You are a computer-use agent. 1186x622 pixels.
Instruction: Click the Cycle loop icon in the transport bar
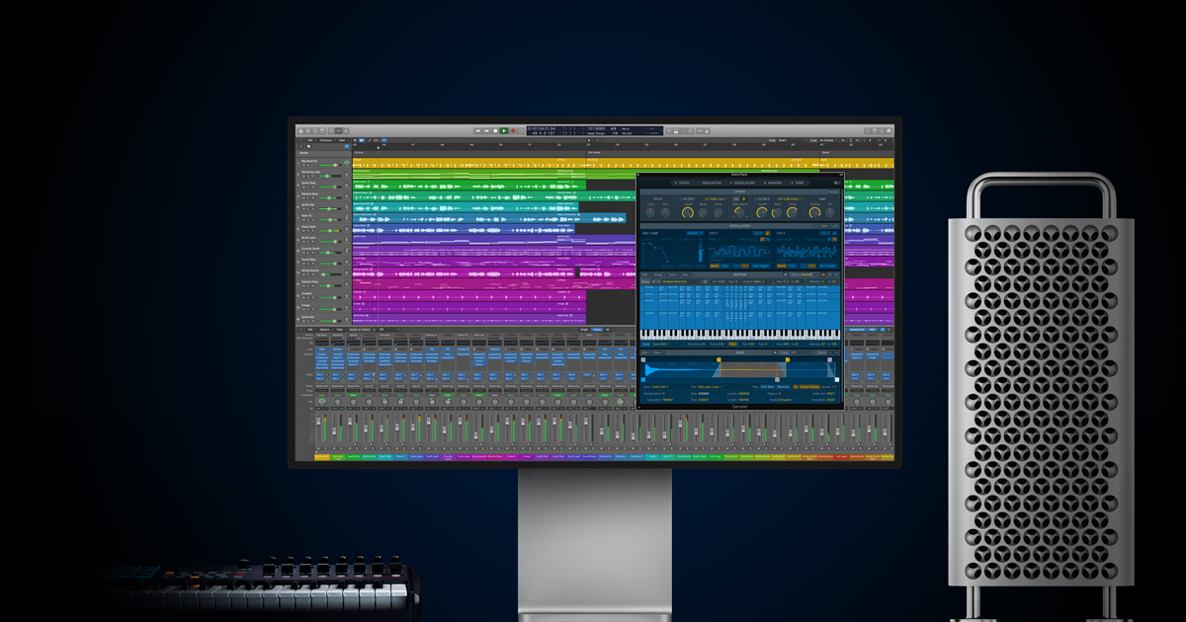[519, 129]
